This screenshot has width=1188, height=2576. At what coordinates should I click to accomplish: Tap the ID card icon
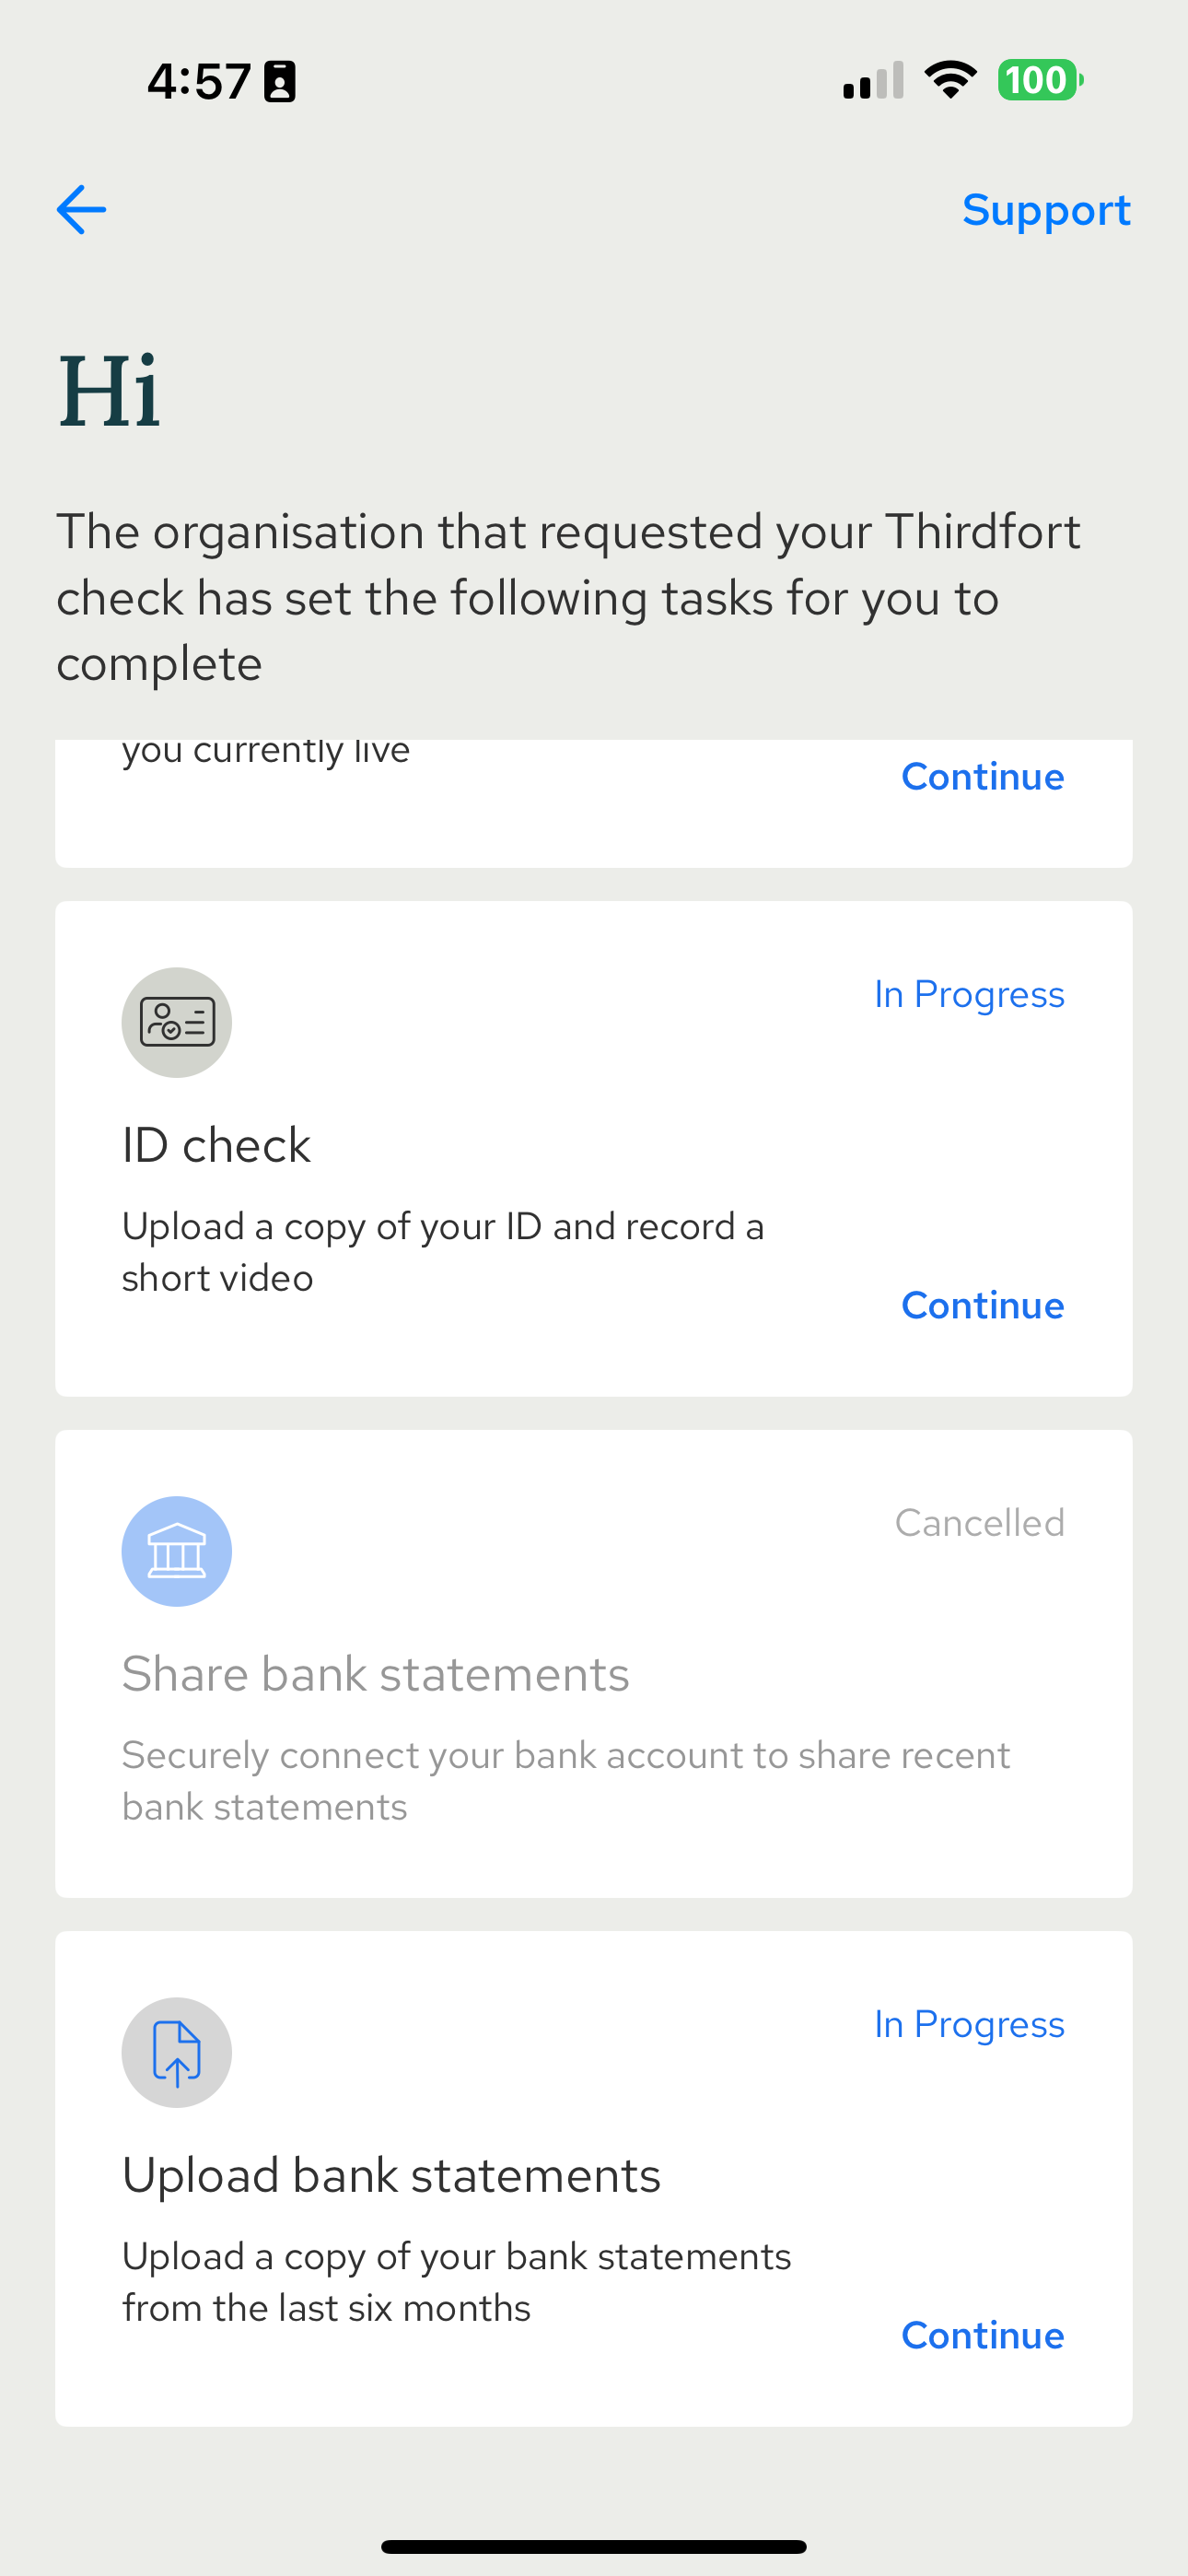177,1022
